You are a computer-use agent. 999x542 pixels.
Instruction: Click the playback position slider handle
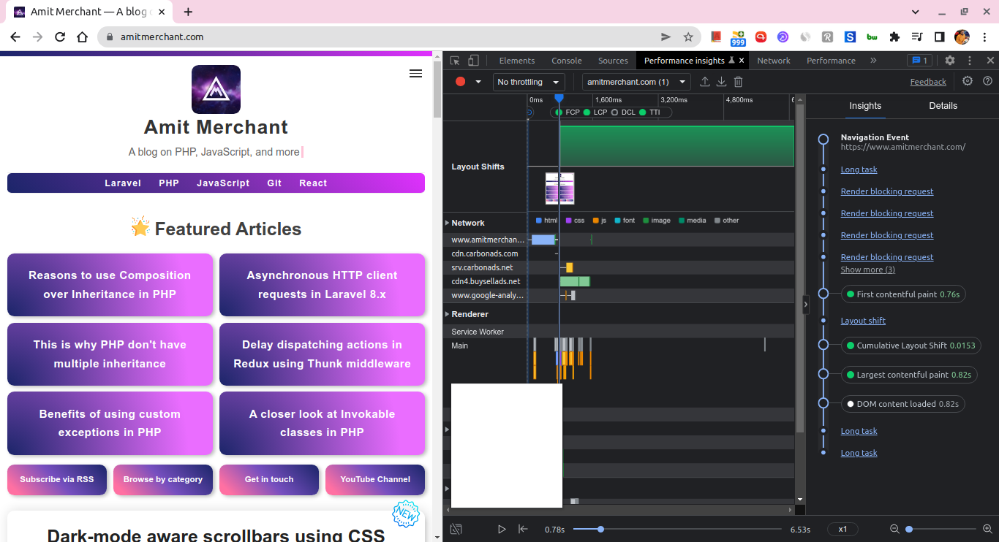(600, 529)
